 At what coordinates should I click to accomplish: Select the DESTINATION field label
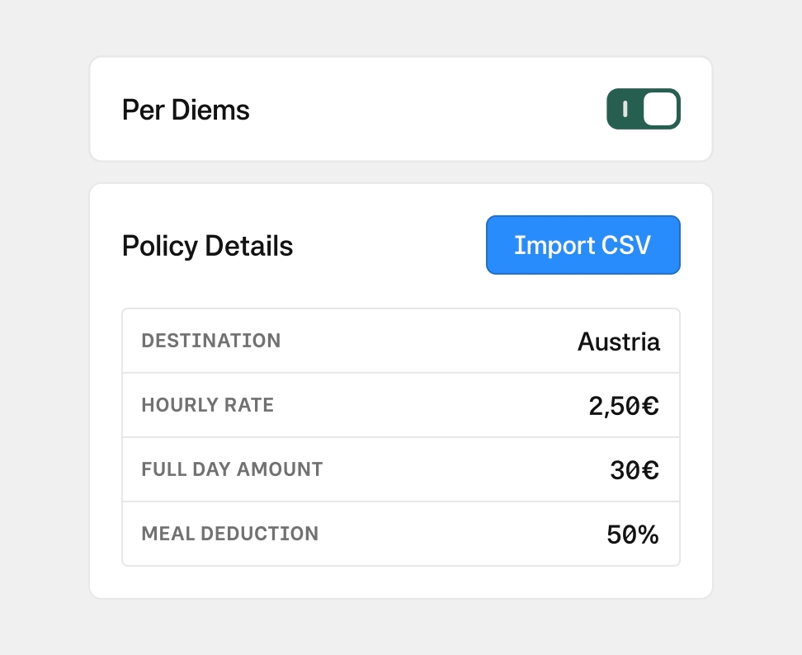point(211,341)
